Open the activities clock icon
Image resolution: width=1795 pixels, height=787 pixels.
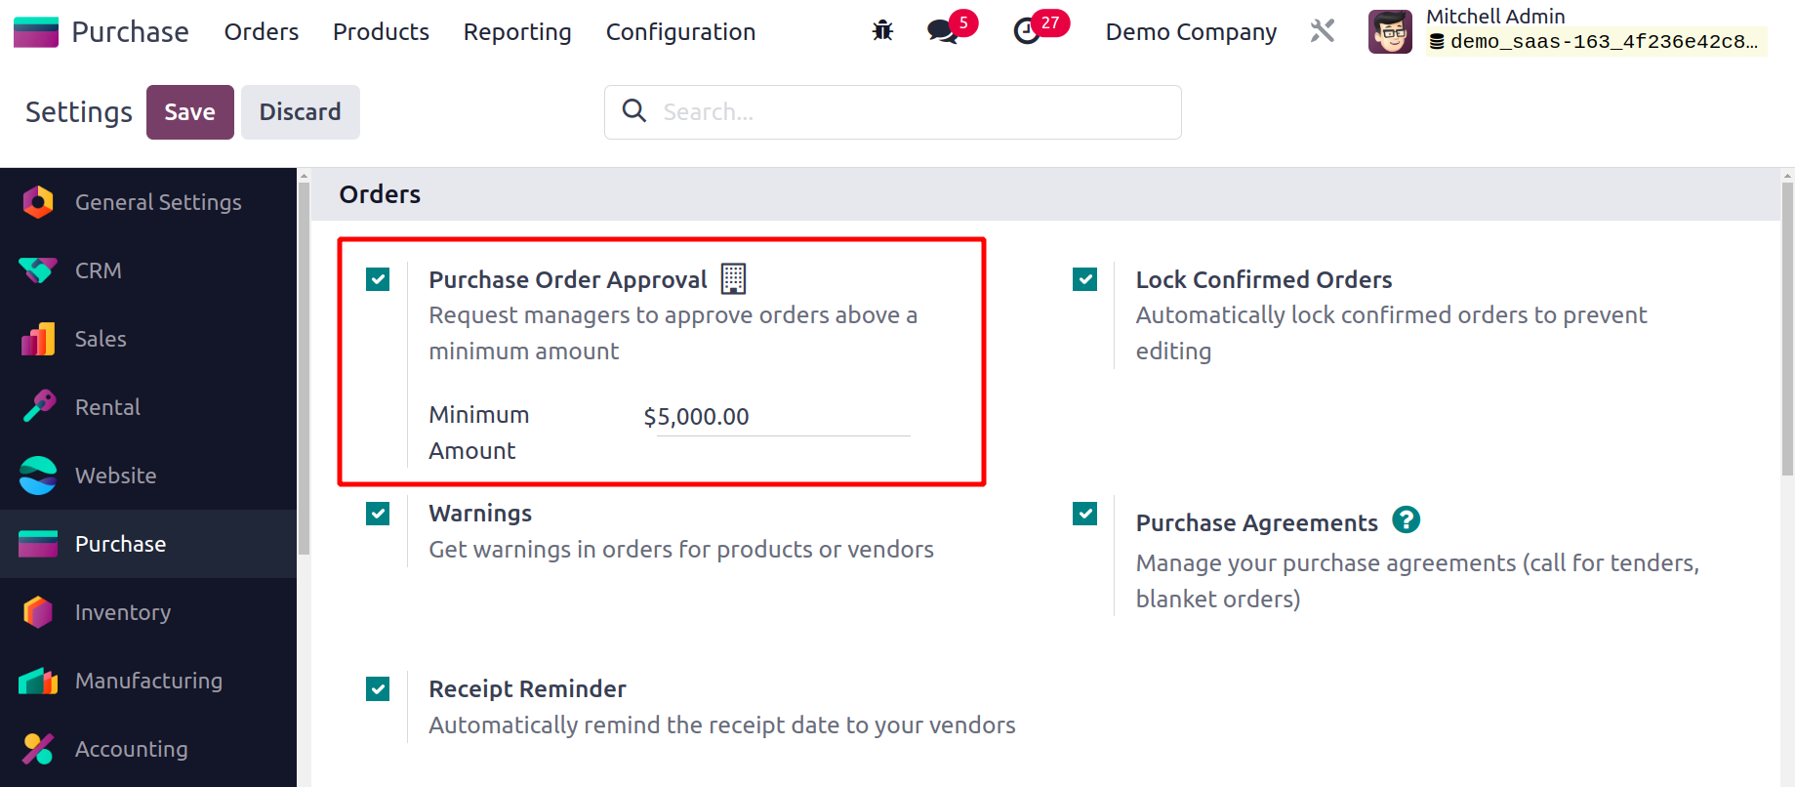pyautogui.click(x=1027, y=31)
